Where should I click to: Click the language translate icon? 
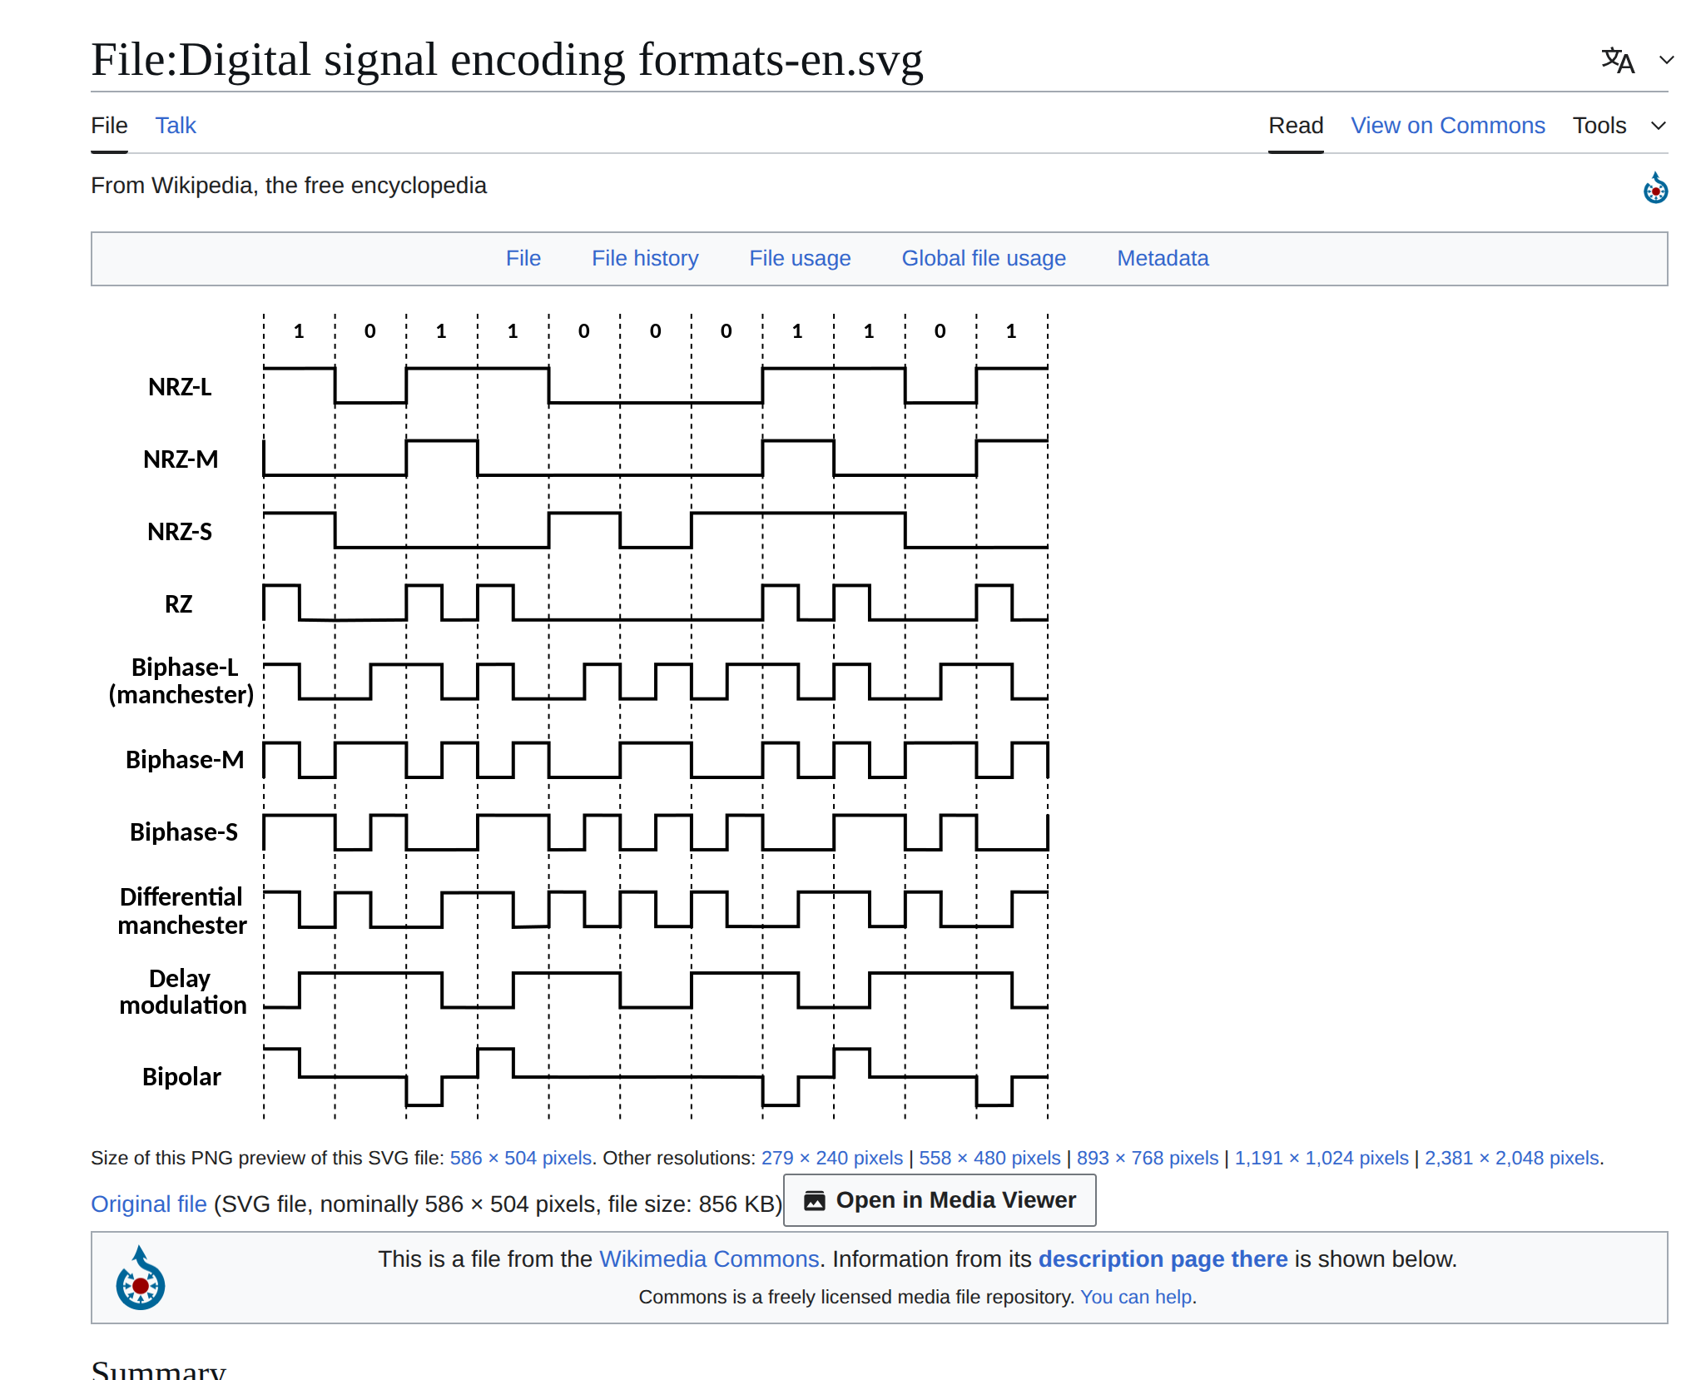[1618, 60]
